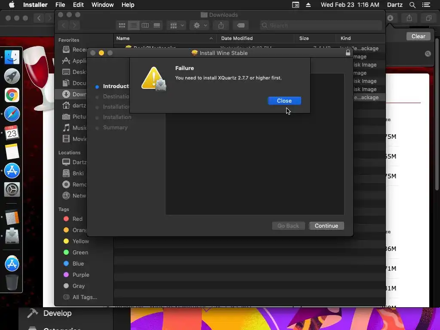This screenshot has width=440, height=330.
Task: Click in the Finder search field
Action: [321, 25]
